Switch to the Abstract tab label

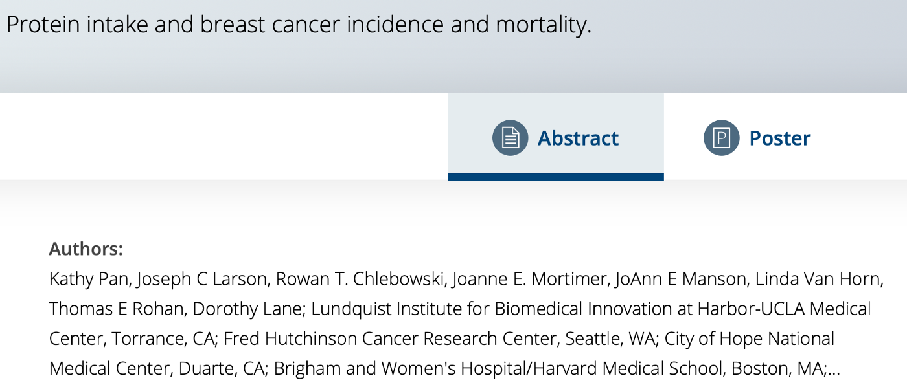click(x=578, y=138)
